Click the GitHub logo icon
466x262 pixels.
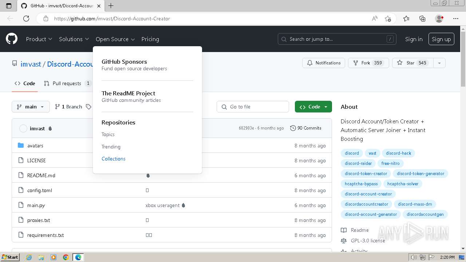pos(12,39)
